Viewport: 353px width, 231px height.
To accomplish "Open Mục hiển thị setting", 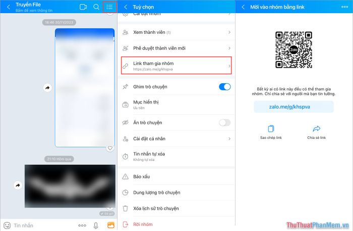I will coord(177,104).
